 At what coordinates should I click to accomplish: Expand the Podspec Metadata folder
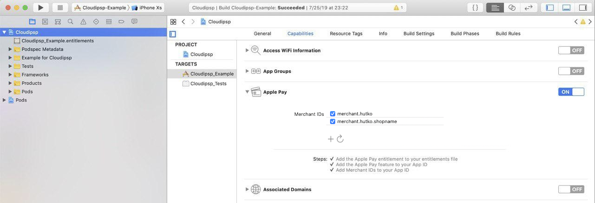click(10, 49)
